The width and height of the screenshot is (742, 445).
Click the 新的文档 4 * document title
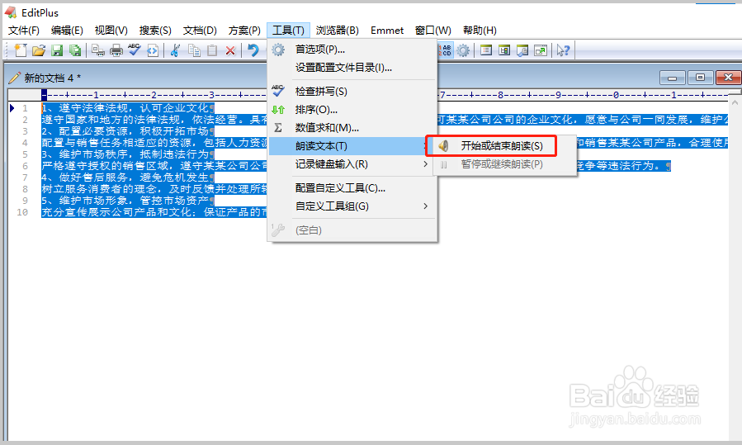(53, 78)
